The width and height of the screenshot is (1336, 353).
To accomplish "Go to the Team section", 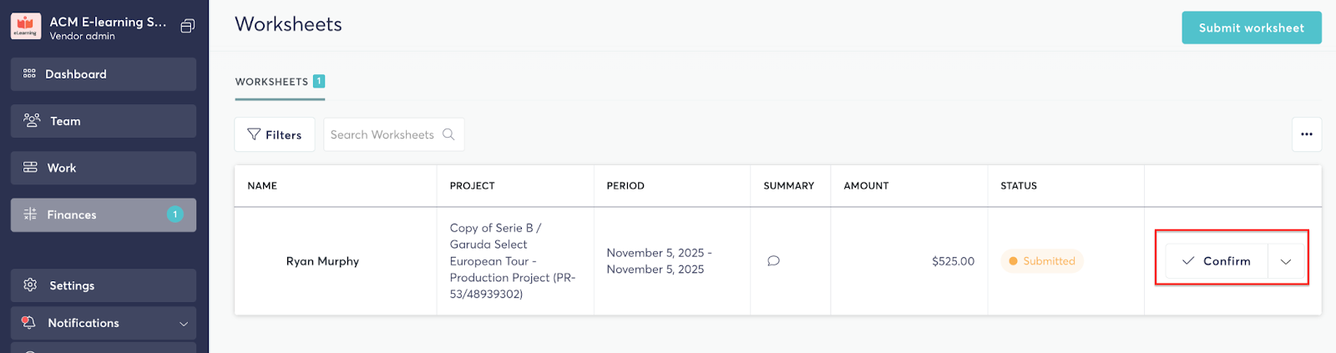I will 104,121.
